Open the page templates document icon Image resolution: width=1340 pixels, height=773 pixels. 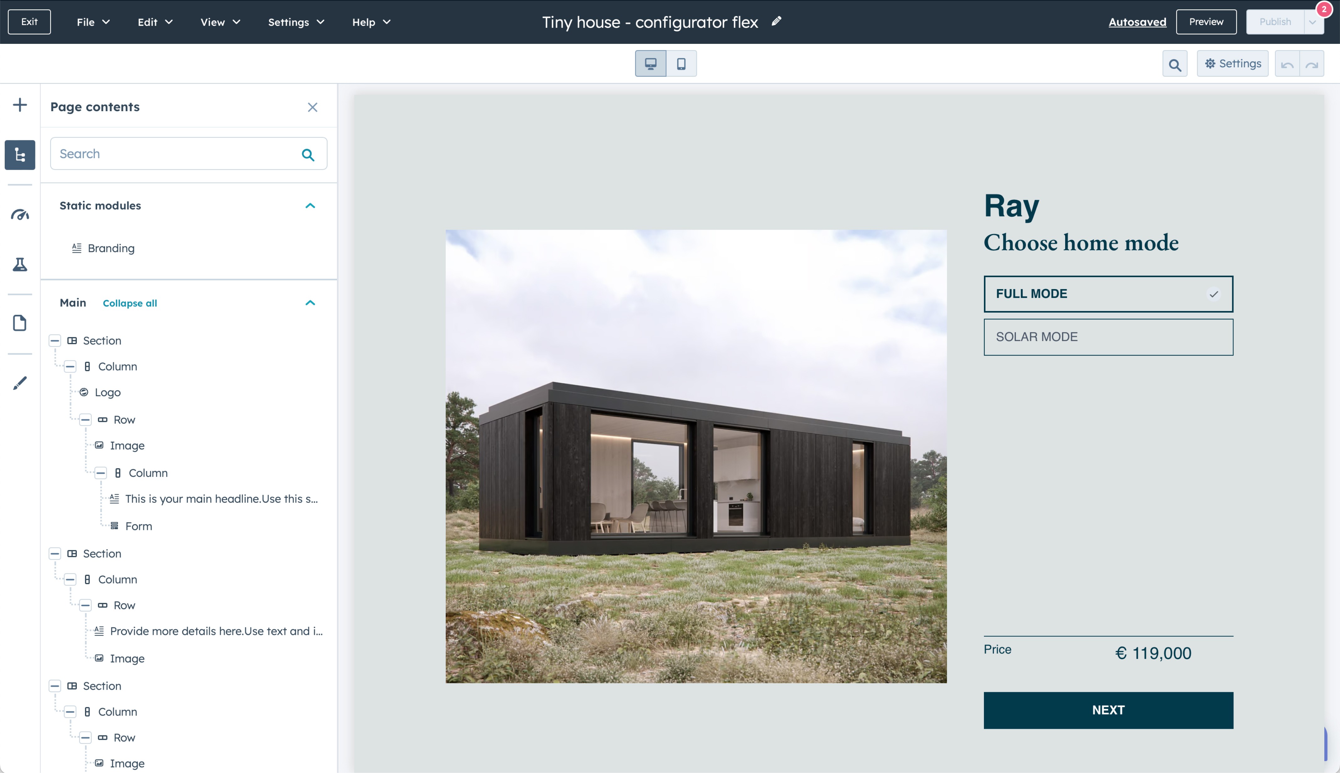(x=20, y=323)
